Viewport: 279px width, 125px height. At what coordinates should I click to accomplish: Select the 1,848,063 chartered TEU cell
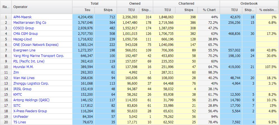[x=164, y=17]
